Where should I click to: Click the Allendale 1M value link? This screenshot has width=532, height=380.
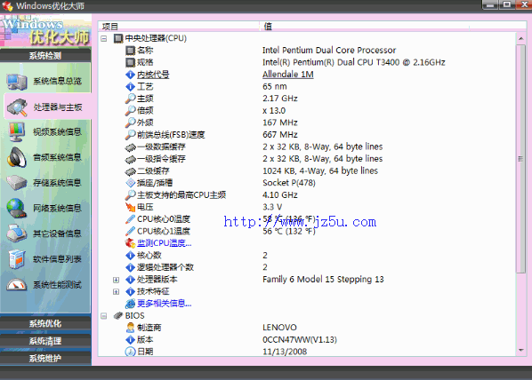click(288, 75)
